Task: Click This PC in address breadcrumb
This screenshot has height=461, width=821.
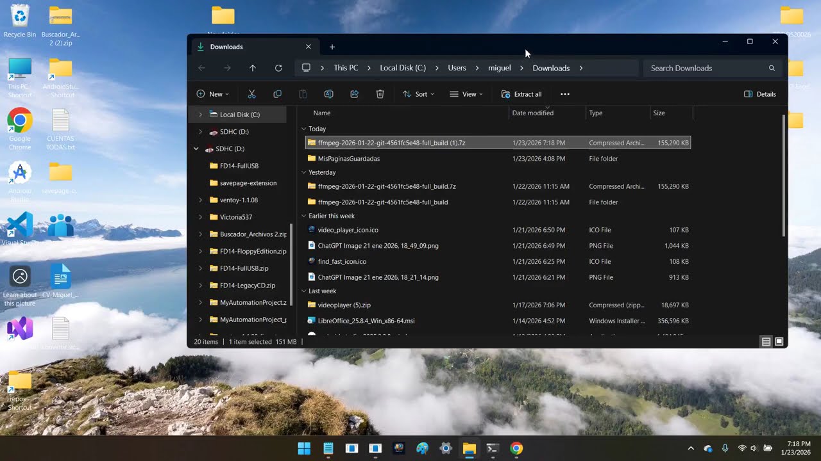Action: (x=346, y=68)
